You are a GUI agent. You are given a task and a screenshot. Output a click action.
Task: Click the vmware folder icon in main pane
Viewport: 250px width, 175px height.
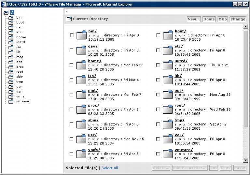click(168, 153)
